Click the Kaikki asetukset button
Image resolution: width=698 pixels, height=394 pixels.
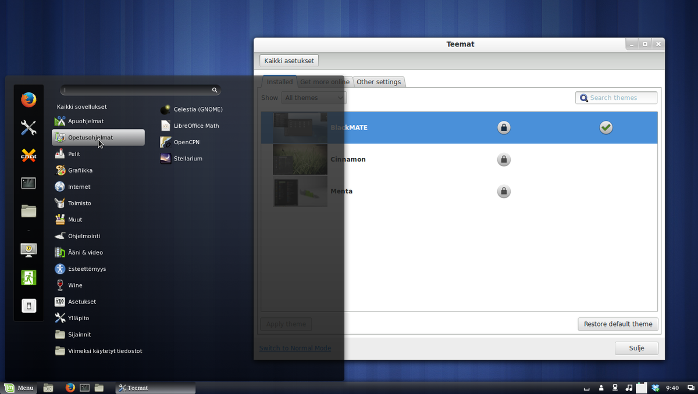289,61
